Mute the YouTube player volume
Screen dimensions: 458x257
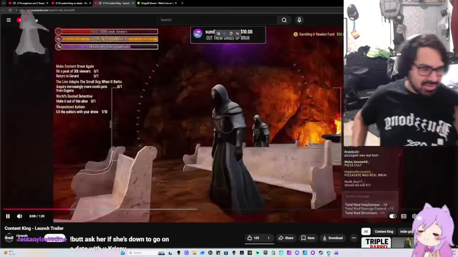pyautogui.click(x=19, y=216)
